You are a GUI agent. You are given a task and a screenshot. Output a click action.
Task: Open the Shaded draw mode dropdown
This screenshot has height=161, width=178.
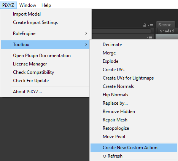[x=167, y=31]
